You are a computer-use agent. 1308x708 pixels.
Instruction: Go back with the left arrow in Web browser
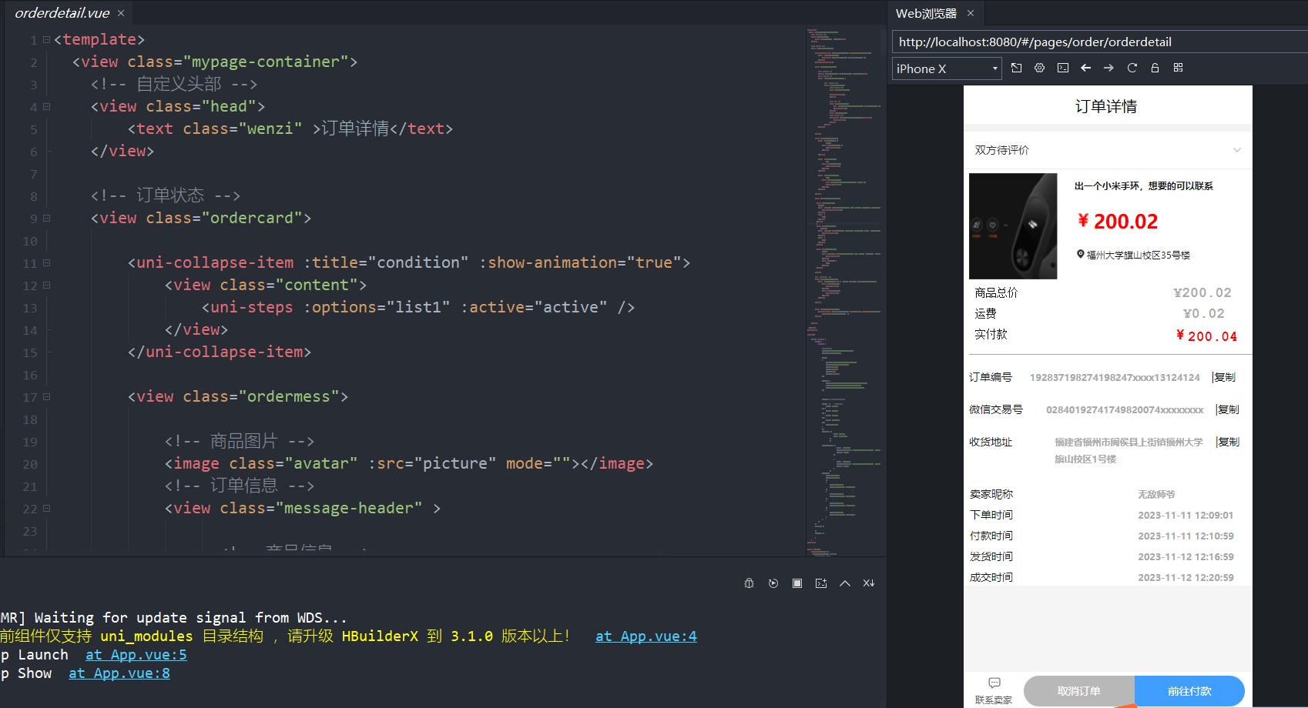pos(1086,68)
